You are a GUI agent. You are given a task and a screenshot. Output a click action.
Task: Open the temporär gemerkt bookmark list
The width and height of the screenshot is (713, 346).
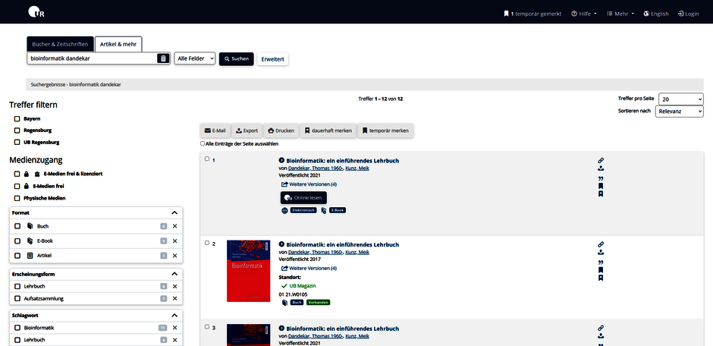532,14
